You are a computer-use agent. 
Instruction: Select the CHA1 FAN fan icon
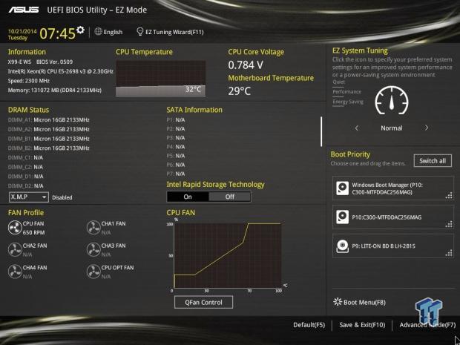(x=93, y=228)
